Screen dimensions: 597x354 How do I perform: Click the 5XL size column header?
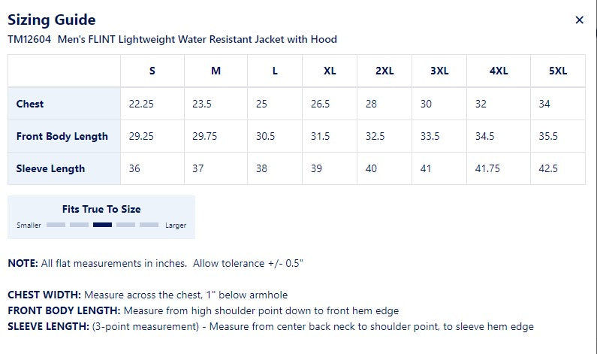click(558, 71)
